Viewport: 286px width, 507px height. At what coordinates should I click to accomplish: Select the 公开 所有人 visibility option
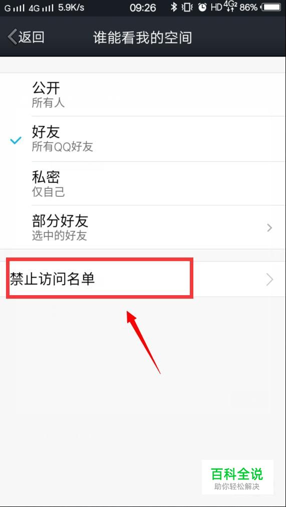tap(143, 94)
